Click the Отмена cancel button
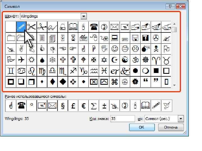Image resolution: width=202 pixels, height=151 pixels. 171,127
